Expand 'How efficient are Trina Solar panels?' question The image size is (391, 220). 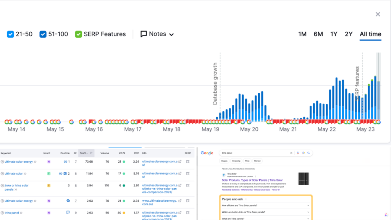[308, 205]
